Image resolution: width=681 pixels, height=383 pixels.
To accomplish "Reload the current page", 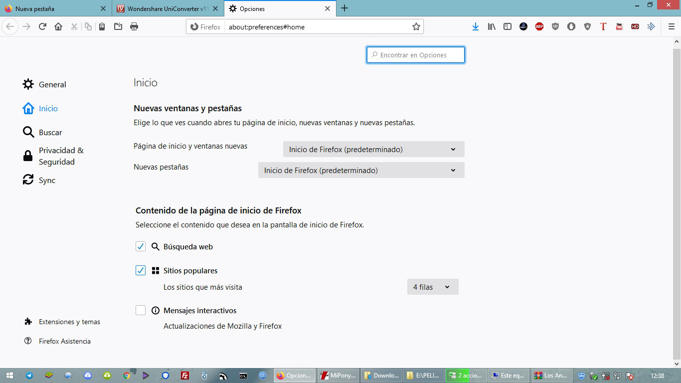I will pyautogui.click(x=42, y=26).
